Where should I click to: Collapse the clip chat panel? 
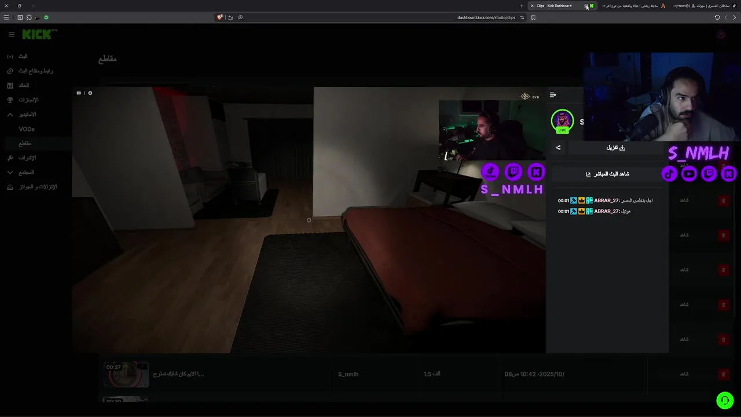click(553, 95)
